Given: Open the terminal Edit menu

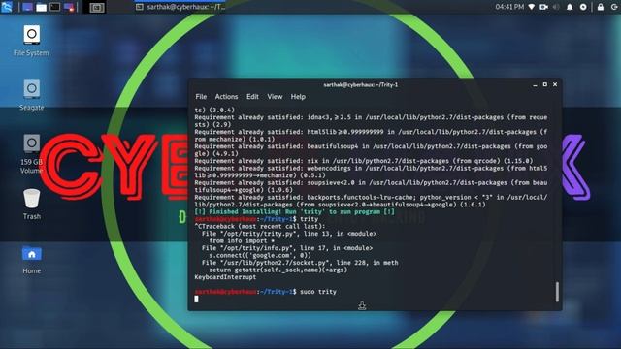Looking at the screenshot, I should 252,97.
